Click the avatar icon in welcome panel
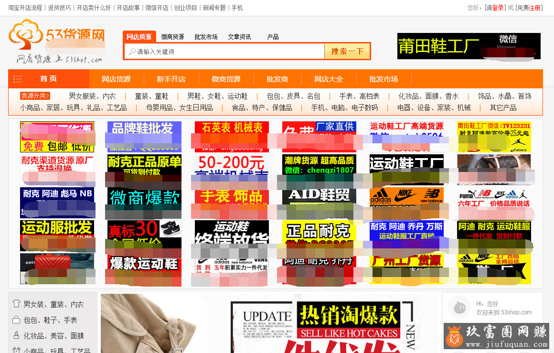 459,308
